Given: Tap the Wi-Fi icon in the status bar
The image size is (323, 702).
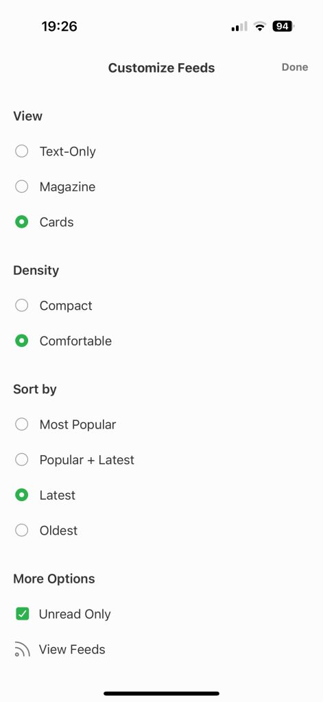Looking at the screenshot, I should pyautogui.click(x=259, y=27).
